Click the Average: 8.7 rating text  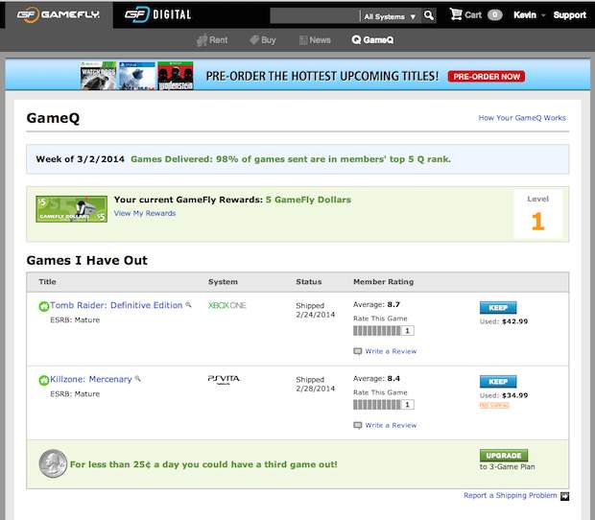(x=376, y=304)
